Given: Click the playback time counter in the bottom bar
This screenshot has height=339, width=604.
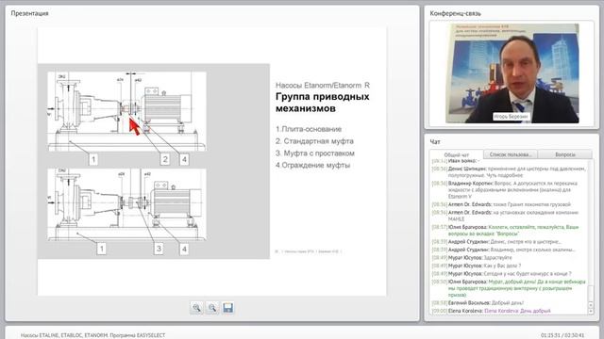Looking at the screenshot, I should [x=562, y=335].
